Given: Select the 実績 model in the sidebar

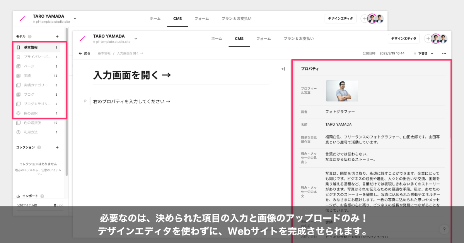Looking at the screenshot, I should click(38, 76).
